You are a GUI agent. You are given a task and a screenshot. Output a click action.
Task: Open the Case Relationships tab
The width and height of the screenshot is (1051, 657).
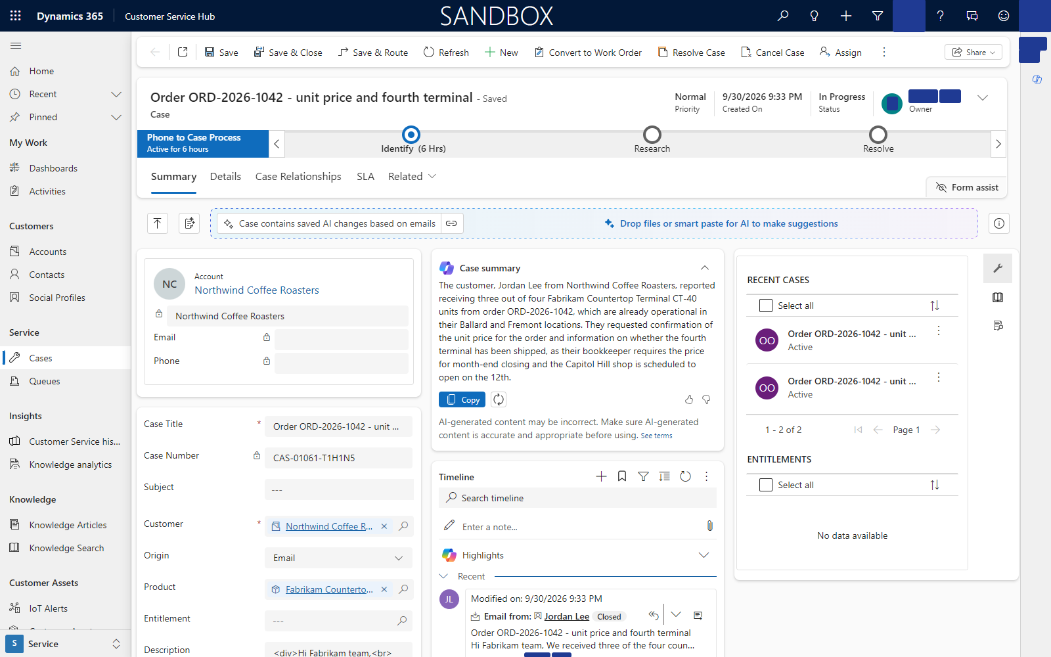298,176
